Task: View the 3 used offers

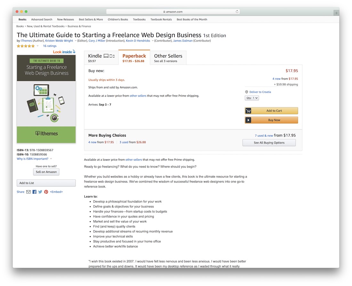Action: pyautogui.click(x=124, y=142)
